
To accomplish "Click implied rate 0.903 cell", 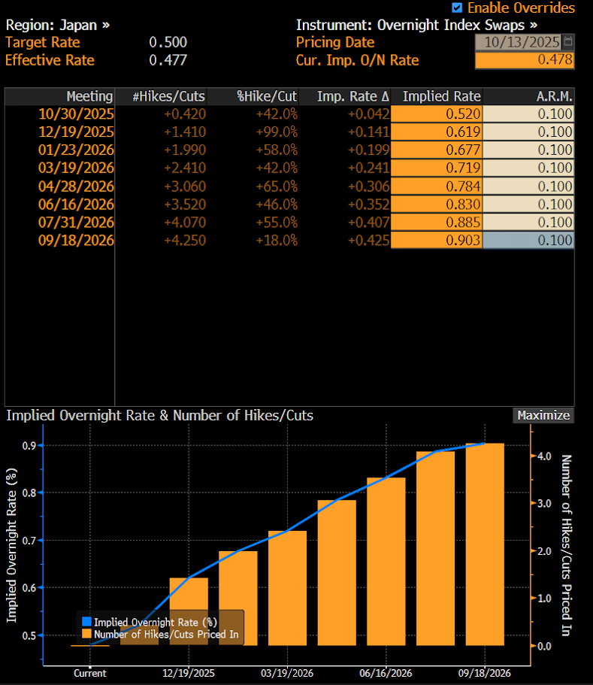I will pos(437,241).
